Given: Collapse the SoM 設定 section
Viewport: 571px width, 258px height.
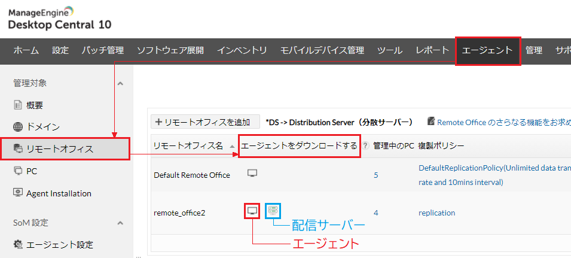Looking at the screenshot, I should coord(121,223).
